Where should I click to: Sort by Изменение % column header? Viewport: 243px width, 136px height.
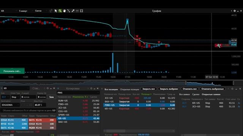point(80,97)
